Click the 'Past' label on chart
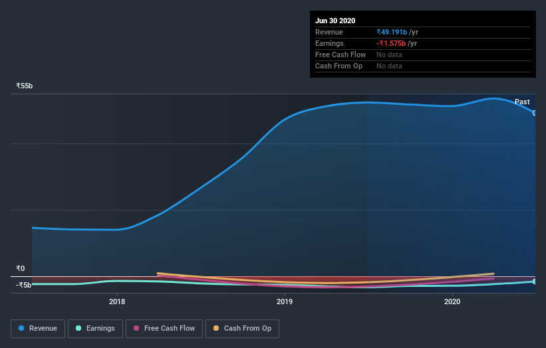This screenshot has width=546, height=348. pos(522,102)
